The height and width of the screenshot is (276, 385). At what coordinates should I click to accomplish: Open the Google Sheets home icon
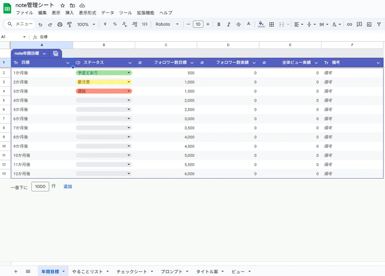(7, 8)
